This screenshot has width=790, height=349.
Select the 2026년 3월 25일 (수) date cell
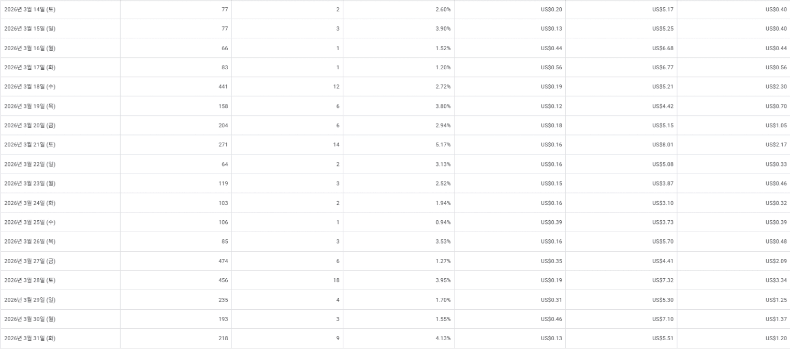(x=30, y=222)
